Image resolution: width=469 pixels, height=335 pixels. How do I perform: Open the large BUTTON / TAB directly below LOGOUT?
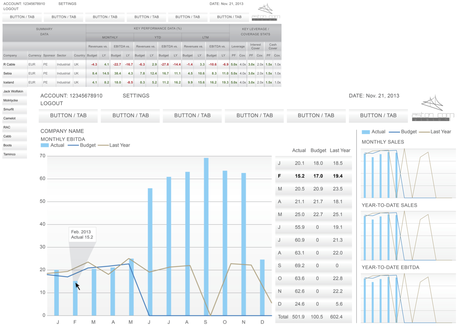point(68,115)
